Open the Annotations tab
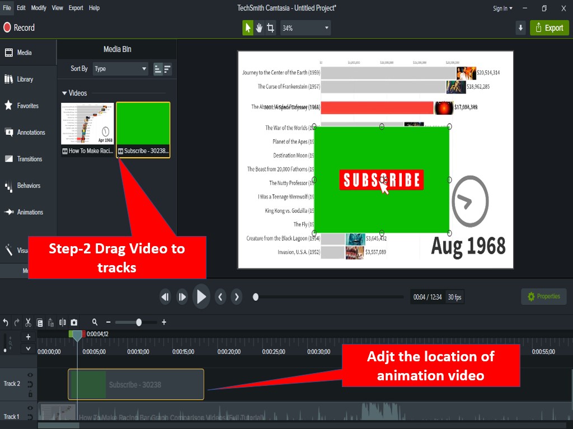The height and width of the screenshot is (429, 573). (28, 133)
